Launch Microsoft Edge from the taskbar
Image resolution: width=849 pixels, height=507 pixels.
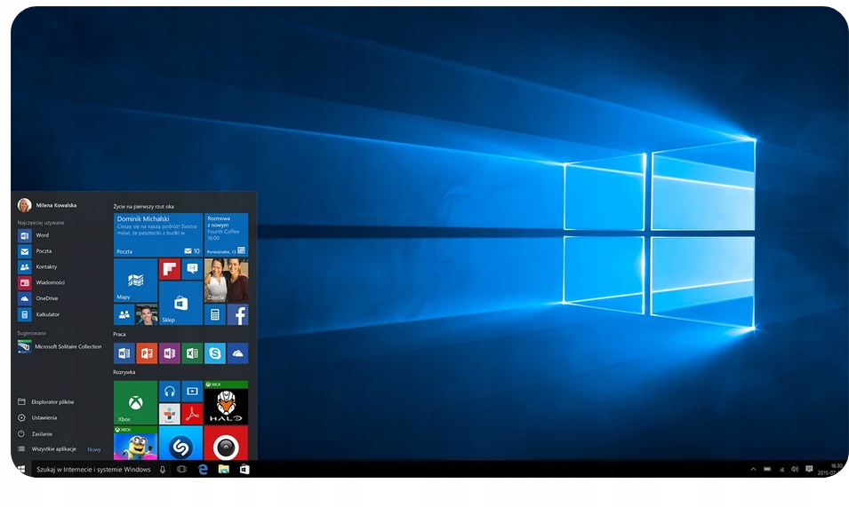click(x=203, y=469)
